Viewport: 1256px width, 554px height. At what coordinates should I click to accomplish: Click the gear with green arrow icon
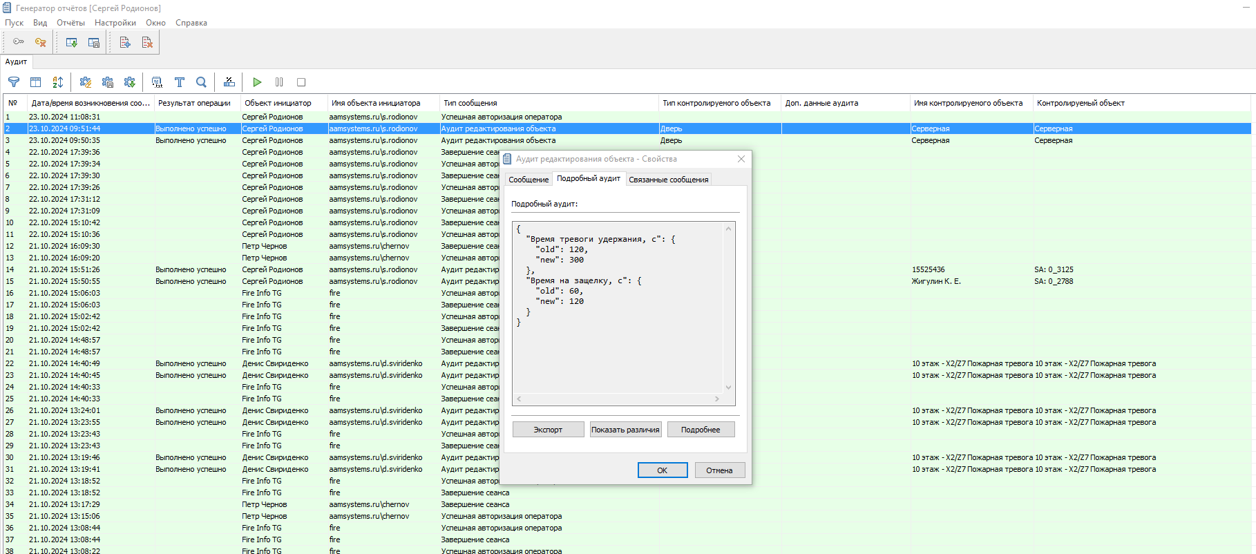130,82
